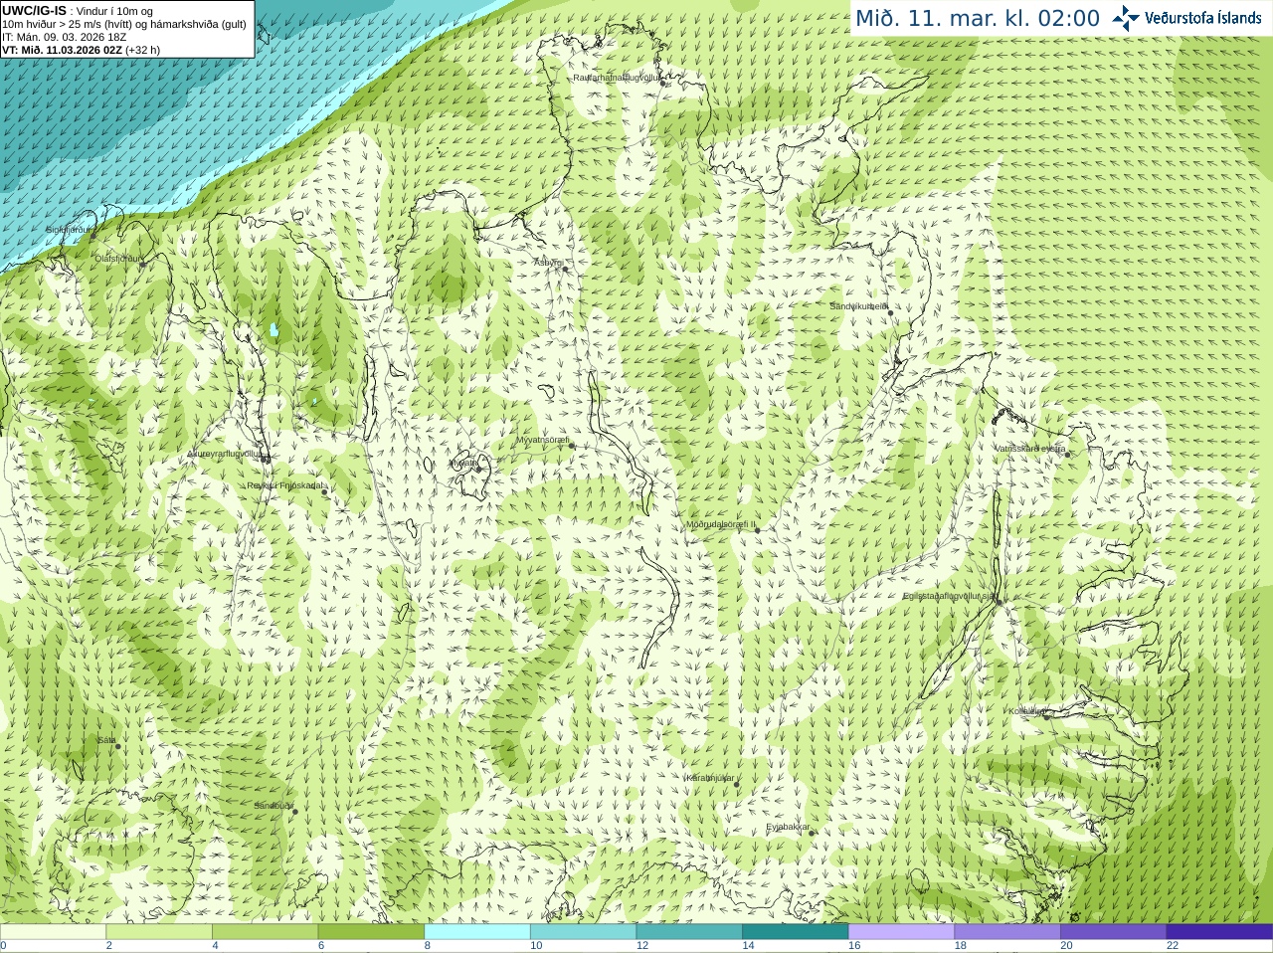Click the legend value '8'

click(428, 946)
